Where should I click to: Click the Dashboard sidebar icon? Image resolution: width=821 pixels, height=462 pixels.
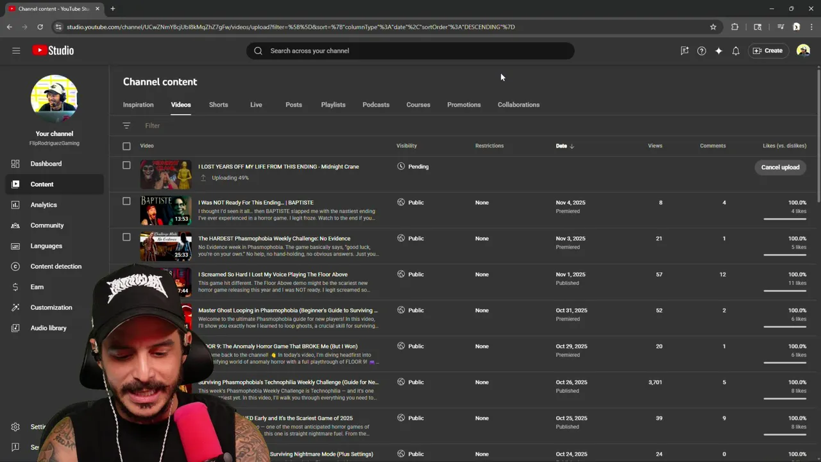(x=15, y=164)
